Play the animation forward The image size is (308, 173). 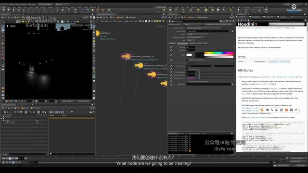[x=13, y=158]
